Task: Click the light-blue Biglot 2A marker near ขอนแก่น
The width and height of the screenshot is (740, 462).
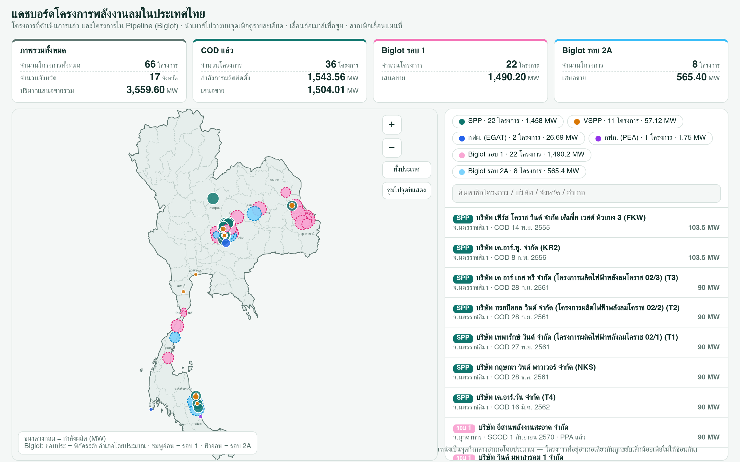Action: (x=254, y=213)
